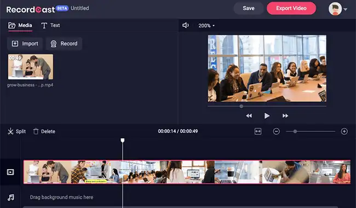This screenshot has height=208, width=356.
Task: Switch to the Text tab
Action: tap(50, 25)
